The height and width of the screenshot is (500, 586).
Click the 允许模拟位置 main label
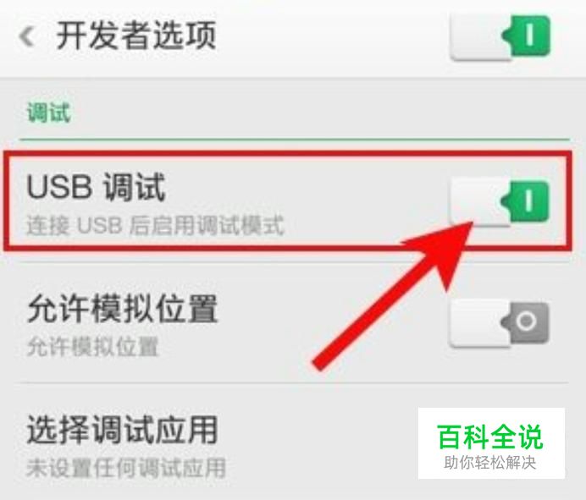[x=123, y=309]
